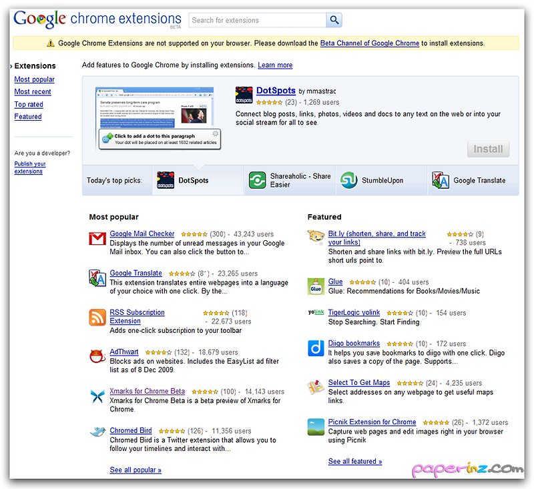Open the Glue extension link

click(x=336, y=282)
